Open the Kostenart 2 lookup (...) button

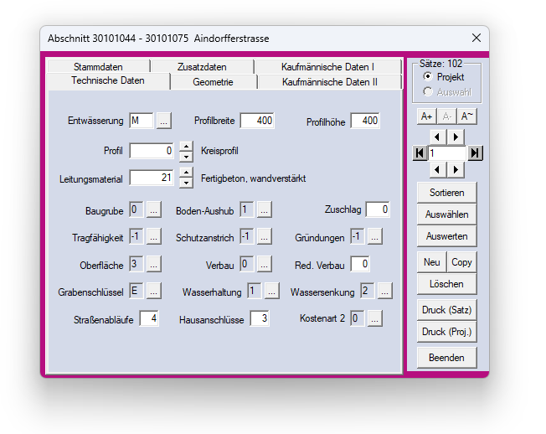(x=374, y=318)
